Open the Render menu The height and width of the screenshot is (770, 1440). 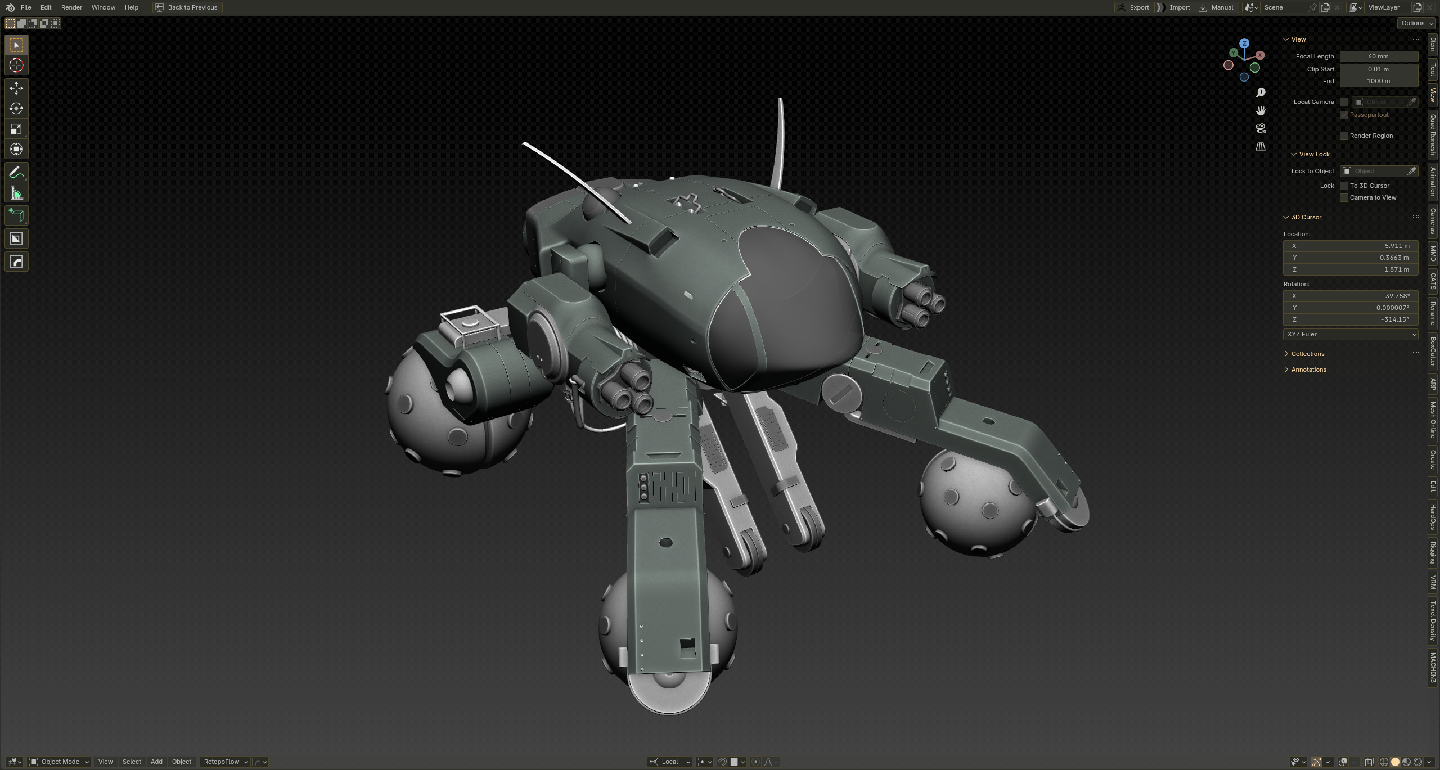point(71,7)
